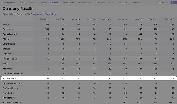Switch to the Chart tab

click(23, 3)
